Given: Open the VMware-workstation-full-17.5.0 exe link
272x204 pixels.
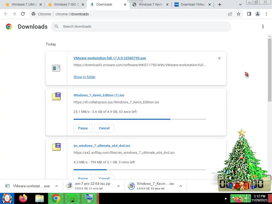Looking at the screenshot, I should [x=110, y=58].
